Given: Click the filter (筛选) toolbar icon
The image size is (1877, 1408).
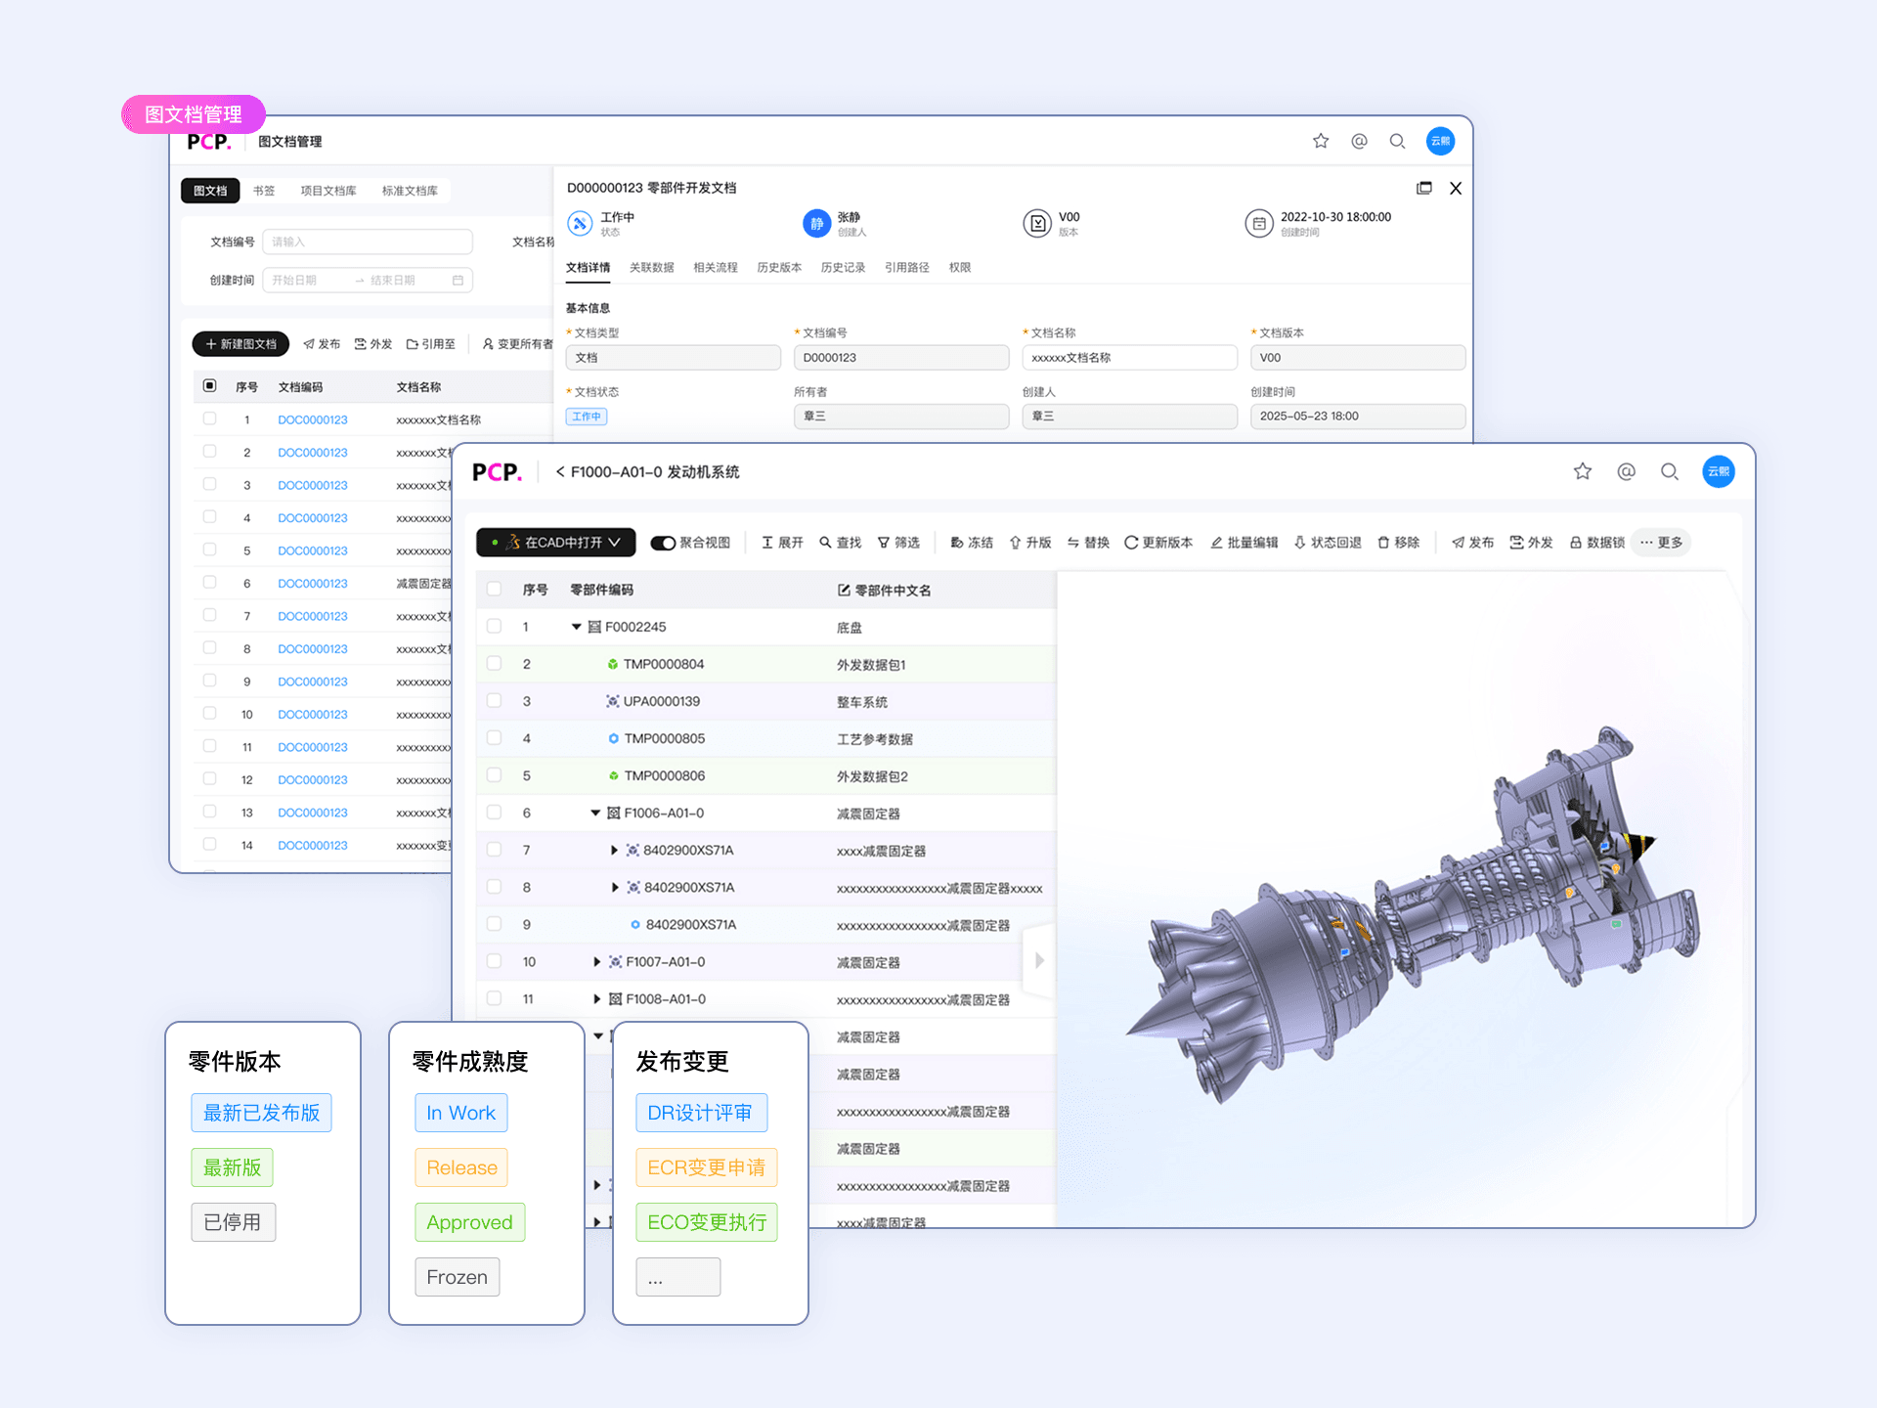Looking at the screenshot, I should click(884, 543).
